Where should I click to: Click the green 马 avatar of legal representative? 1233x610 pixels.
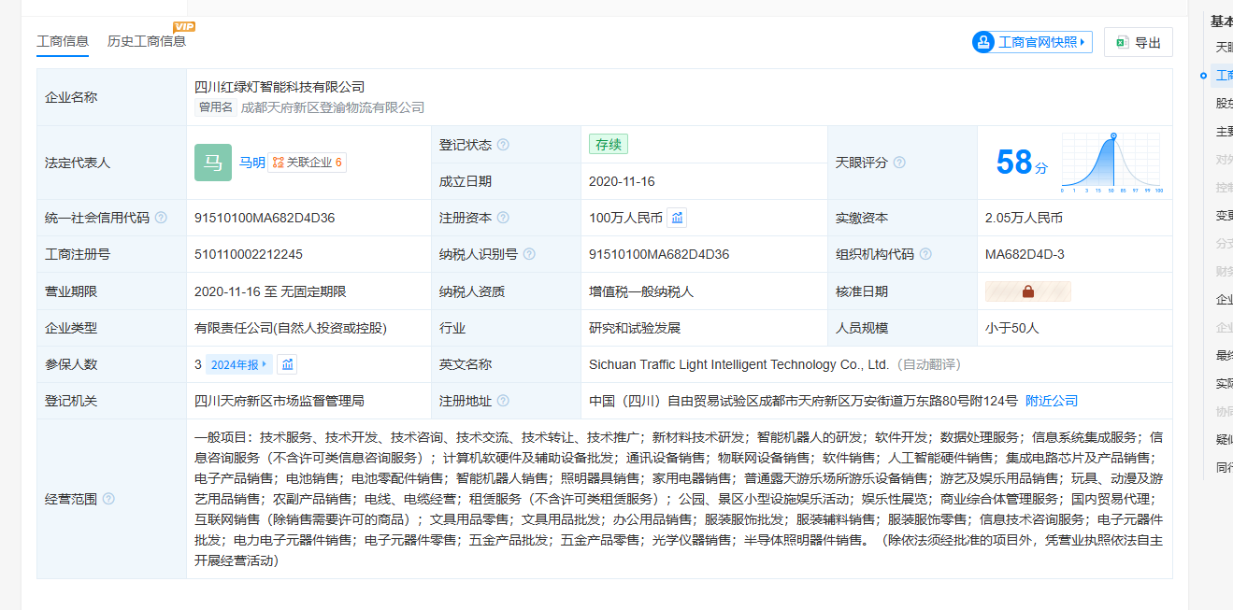[x=213, y=163]
